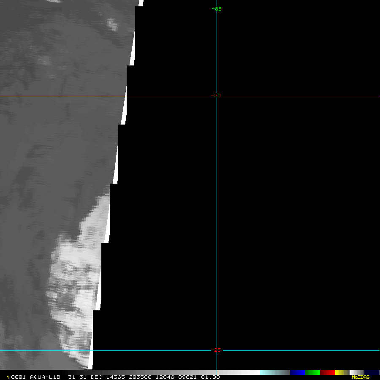Select the '0001' text in status line
380x380 pixels.
(x=18, y=377)
